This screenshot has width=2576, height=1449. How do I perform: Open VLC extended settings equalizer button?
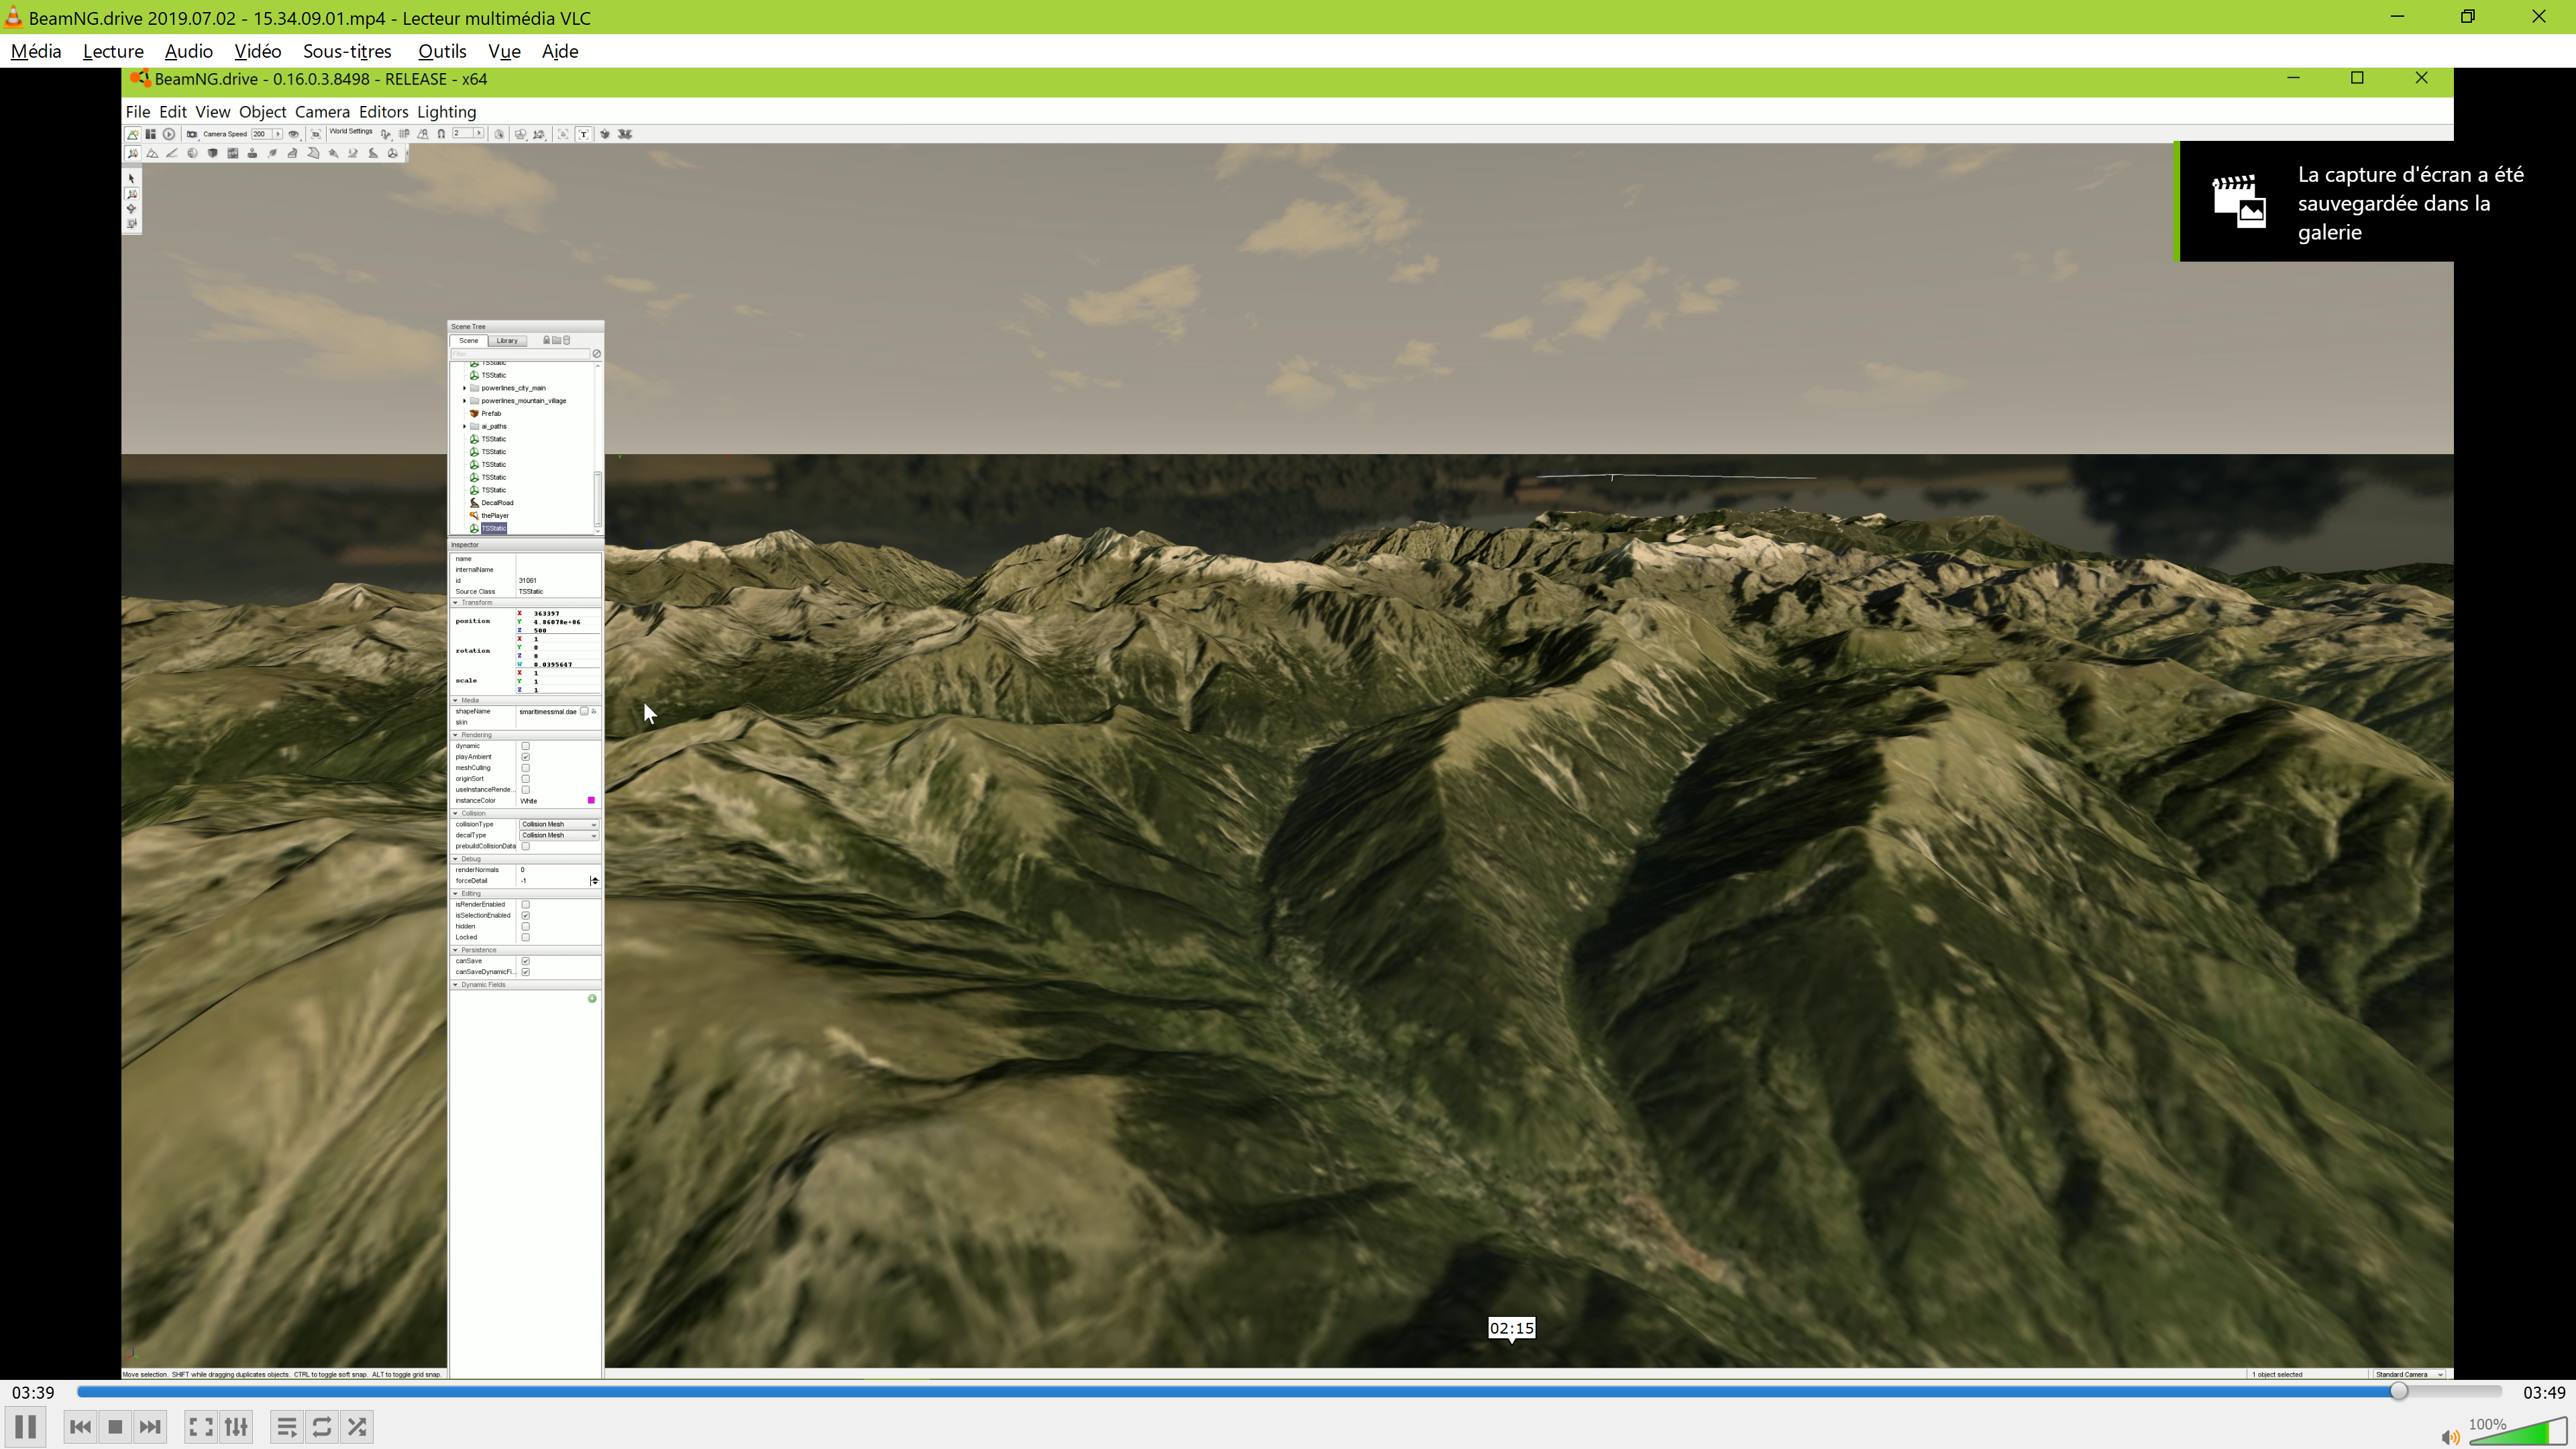236,1427
